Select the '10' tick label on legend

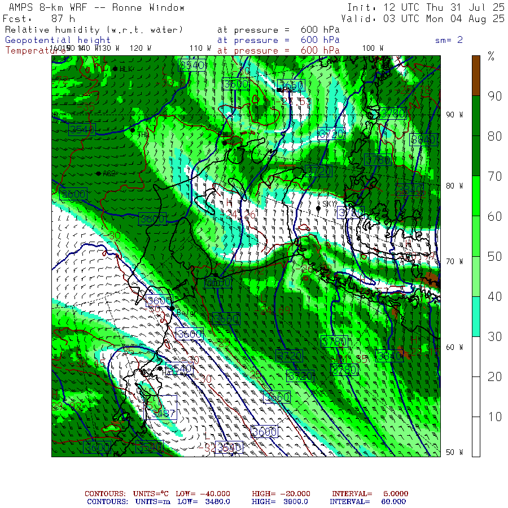(x=494, y=417)
